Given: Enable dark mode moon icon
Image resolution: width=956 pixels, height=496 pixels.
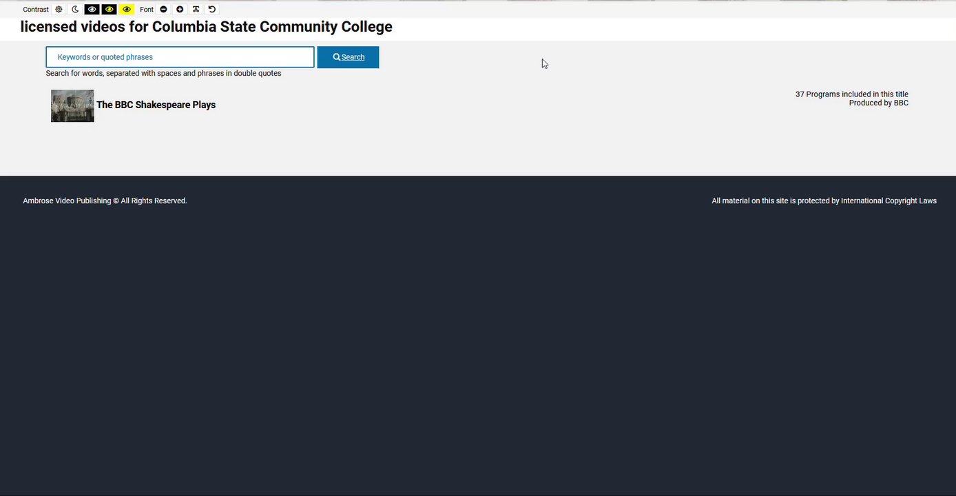Looking at the screenshot, I should click(75, 10).
